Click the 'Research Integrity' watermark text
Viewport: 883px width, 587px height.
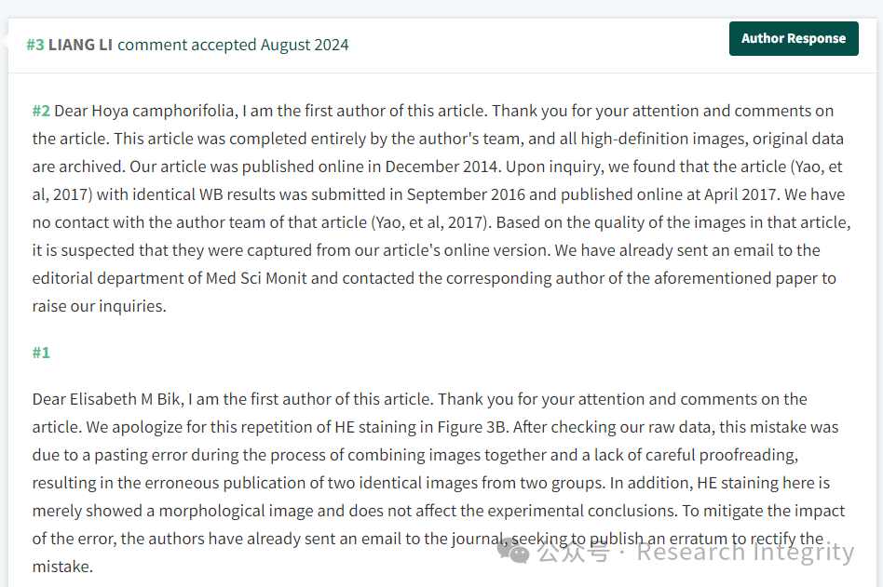point(745,553)
